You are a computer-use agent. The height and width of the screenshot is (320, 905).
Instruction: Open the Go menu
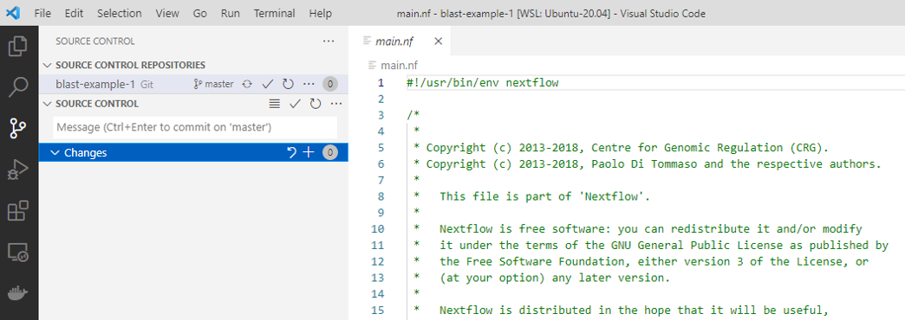point(199,13)
